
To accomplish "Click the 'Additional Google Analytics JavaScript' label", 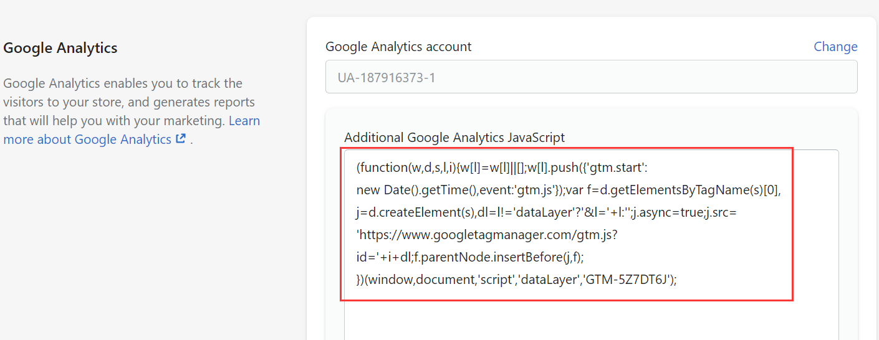I will click(x=454, y=138).
